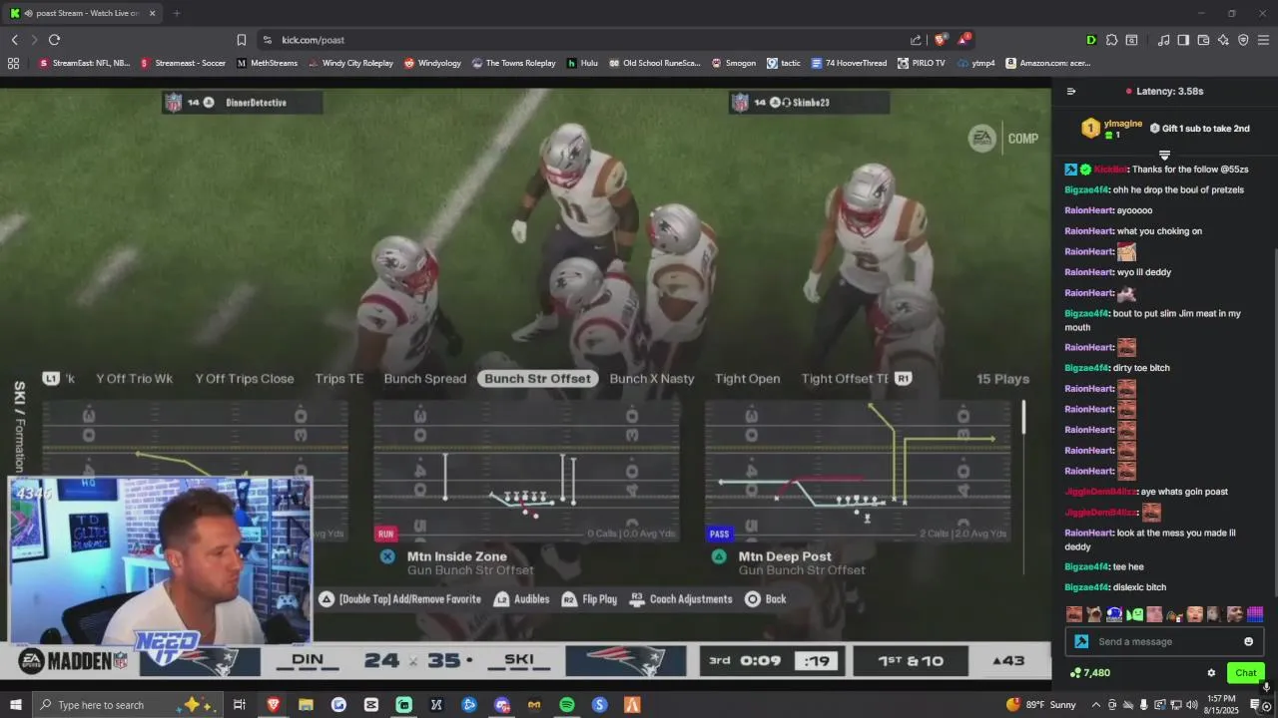Open Spotify from the taskbar

pos(567,705)
